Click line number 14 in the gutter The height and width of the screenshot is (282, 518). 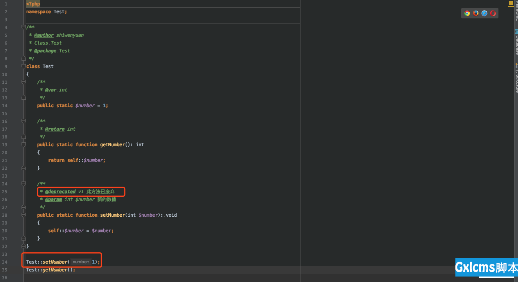(x=5, y=106)
